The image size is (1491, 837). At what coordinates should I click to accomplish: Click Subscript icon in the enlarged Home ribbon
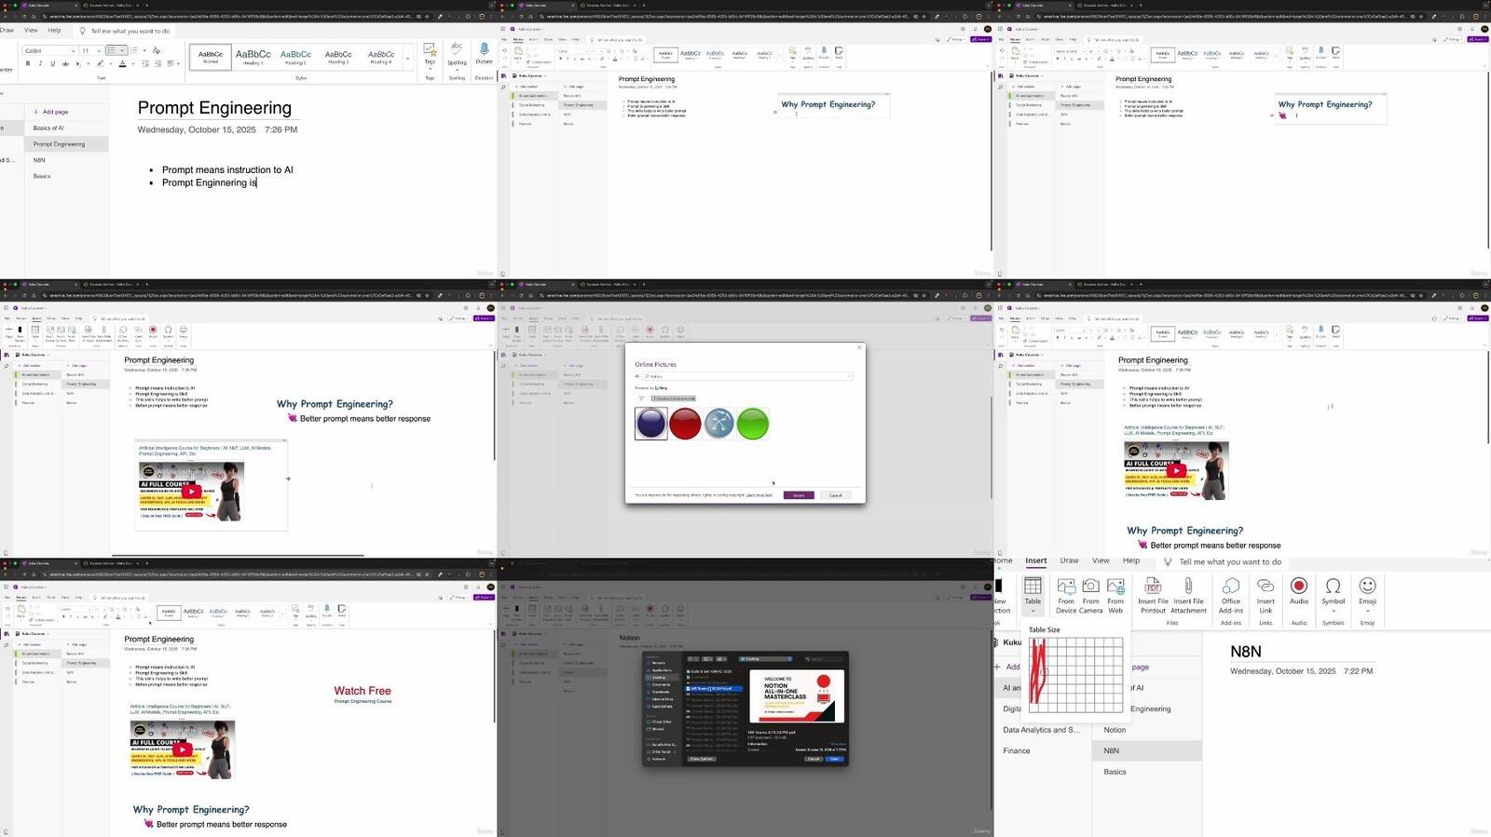point(76,64)
